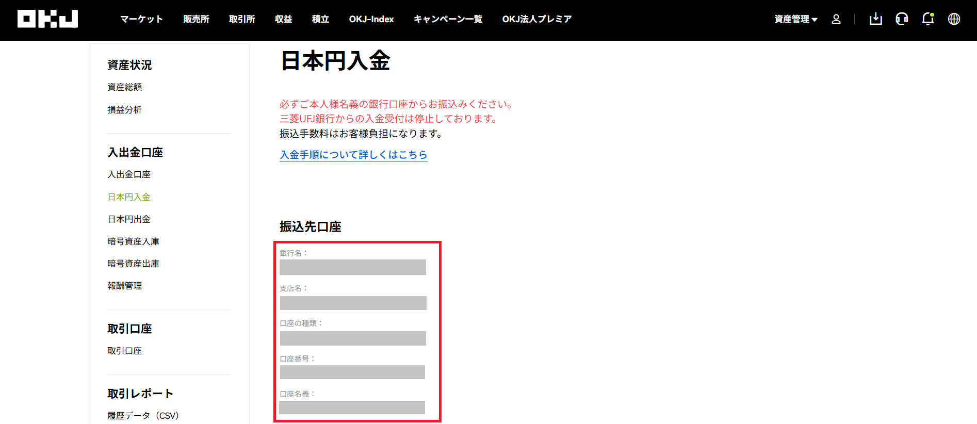Select 暗号資産出庫 in sidebar
The height and width of the screenshot is (424, 977).
coord(133,264)
